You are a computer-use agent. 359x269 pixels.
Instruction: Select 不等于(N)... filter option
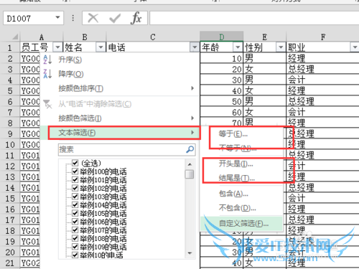(x=238, y=148)
